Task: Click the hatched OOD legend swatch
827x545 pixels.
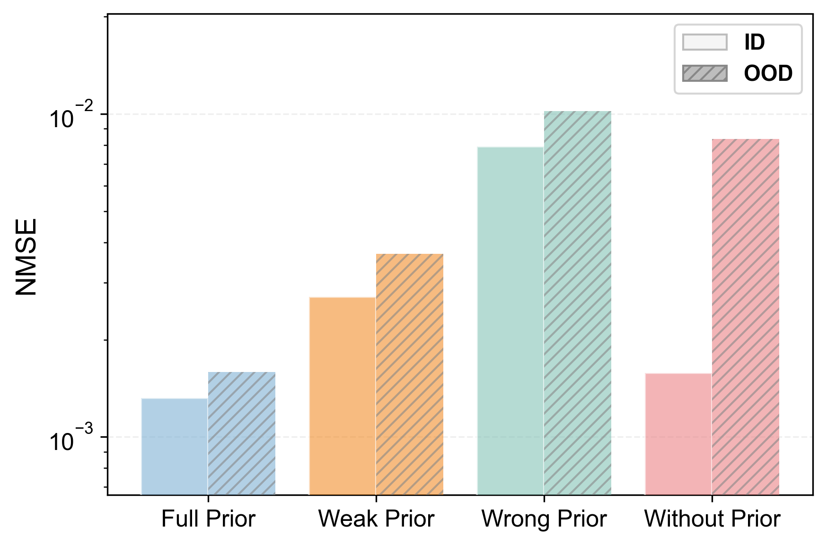Action: (704, 73)
